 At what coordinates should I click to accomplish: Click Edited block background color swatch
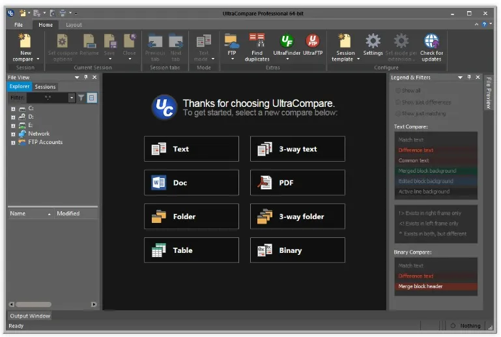click(x=436, y=181)
